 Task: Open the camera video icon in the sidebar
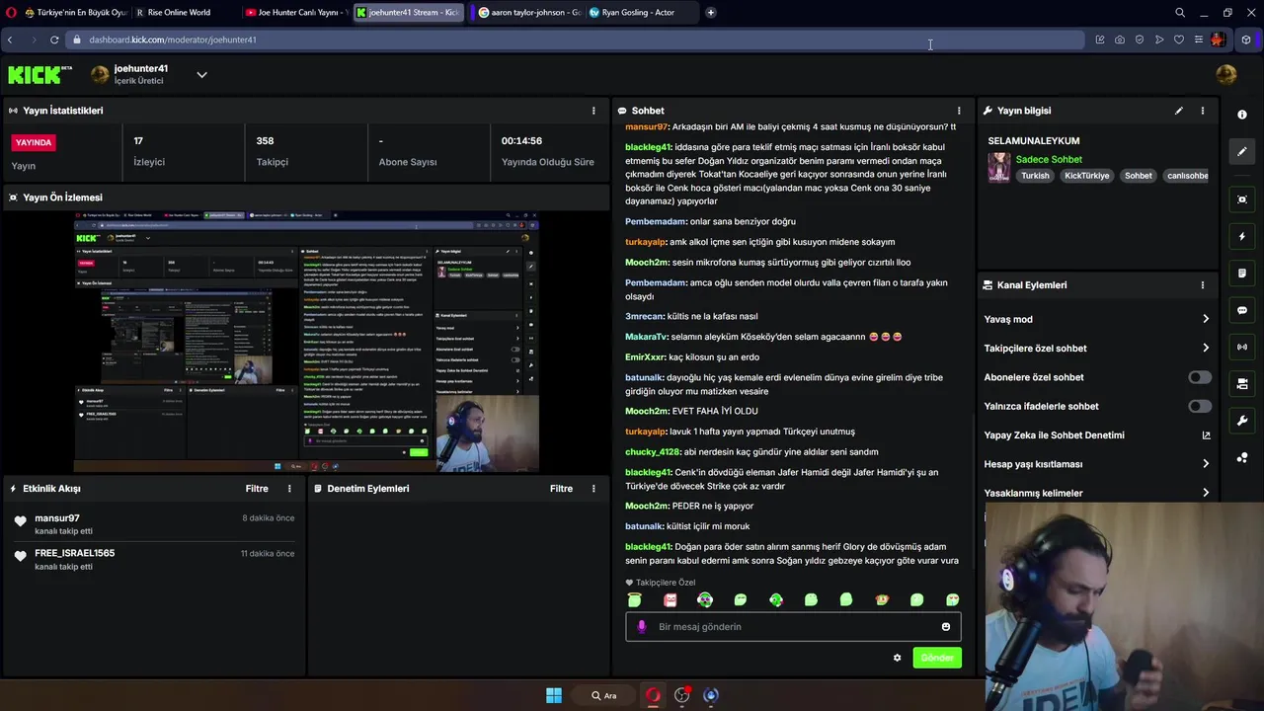pyautogui.click(x=1242, y=383)
